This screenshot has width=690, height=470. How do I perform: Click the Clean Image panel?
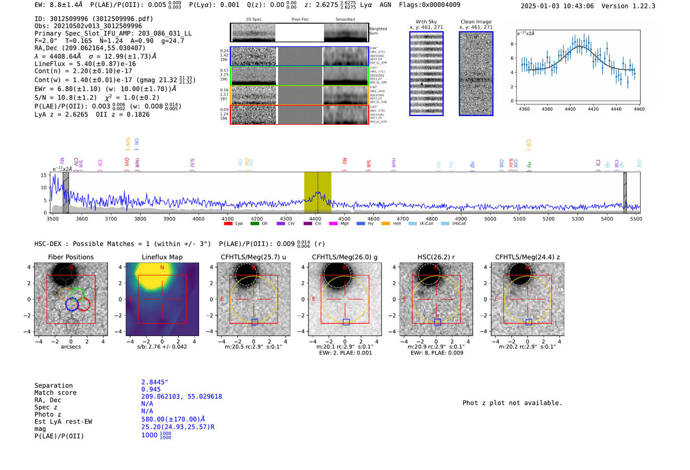coord(476,73)
